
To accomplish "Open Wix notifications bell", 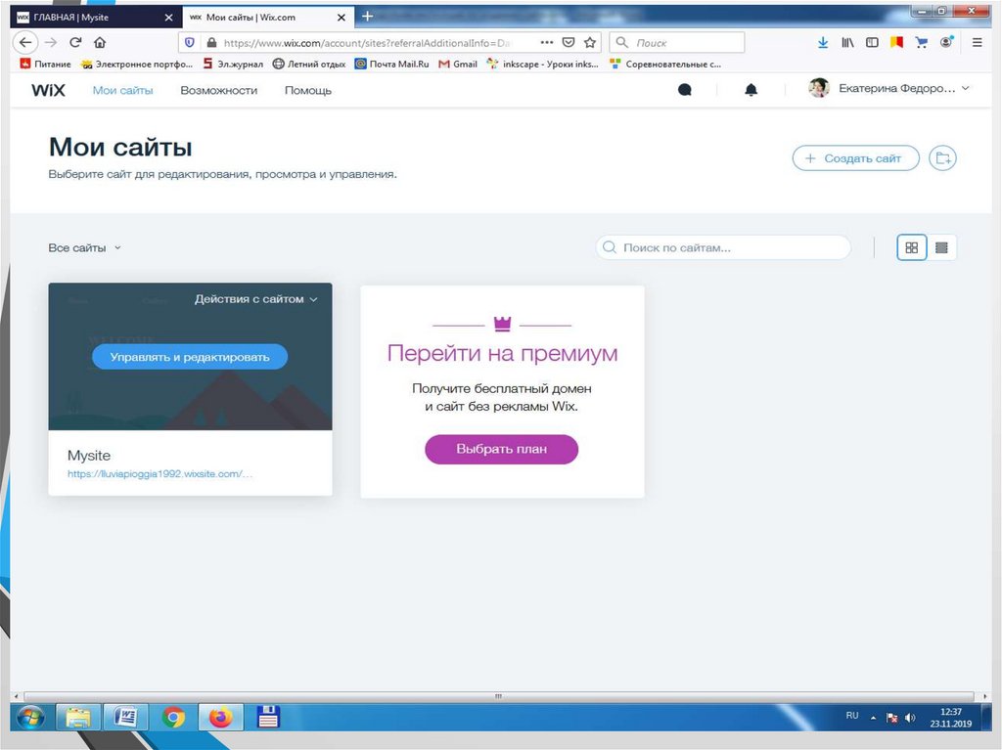I will (751, 90).
